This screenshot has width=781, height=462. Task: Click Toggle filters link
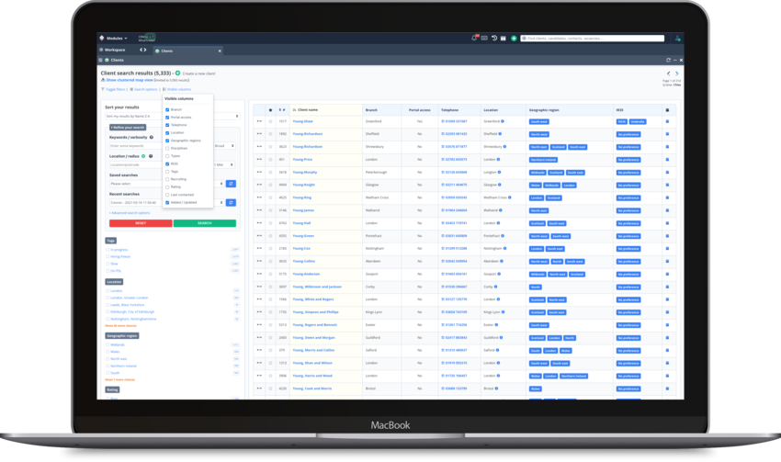[x=114, y=90]
